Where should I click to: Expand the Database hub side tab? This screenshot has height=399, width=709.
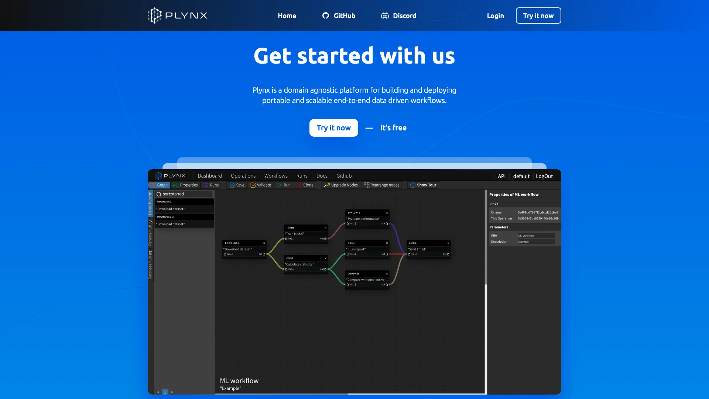150,265
